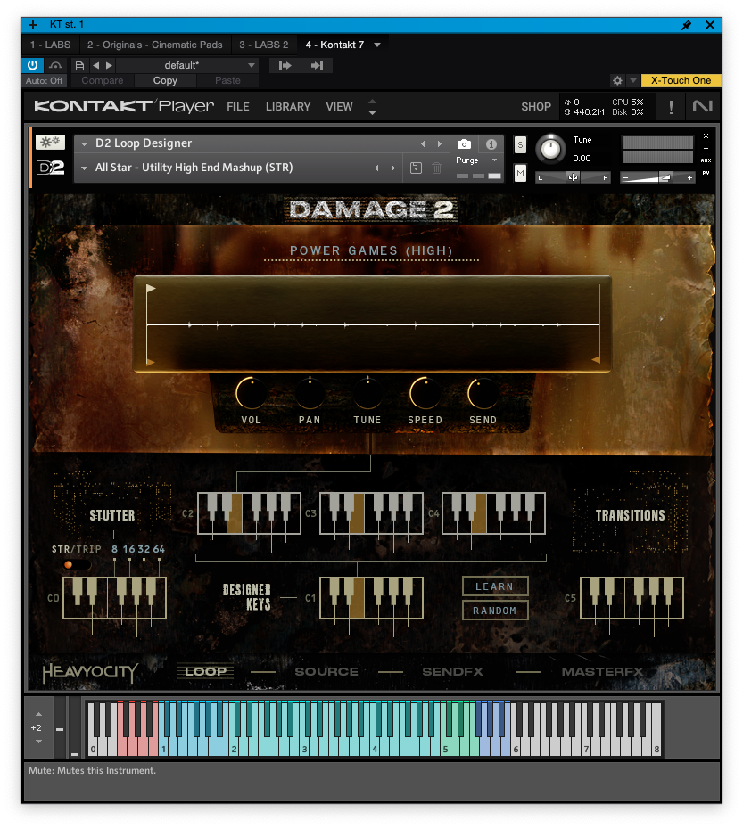Open the LIBRARY menu
743x828 pixels.
coord(288,107)
